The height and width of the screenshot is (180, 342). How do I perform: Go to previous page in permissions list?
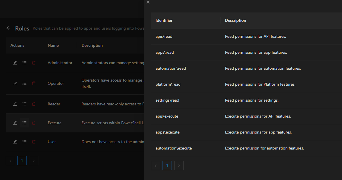pyautogui.click(x=156, y=165)
